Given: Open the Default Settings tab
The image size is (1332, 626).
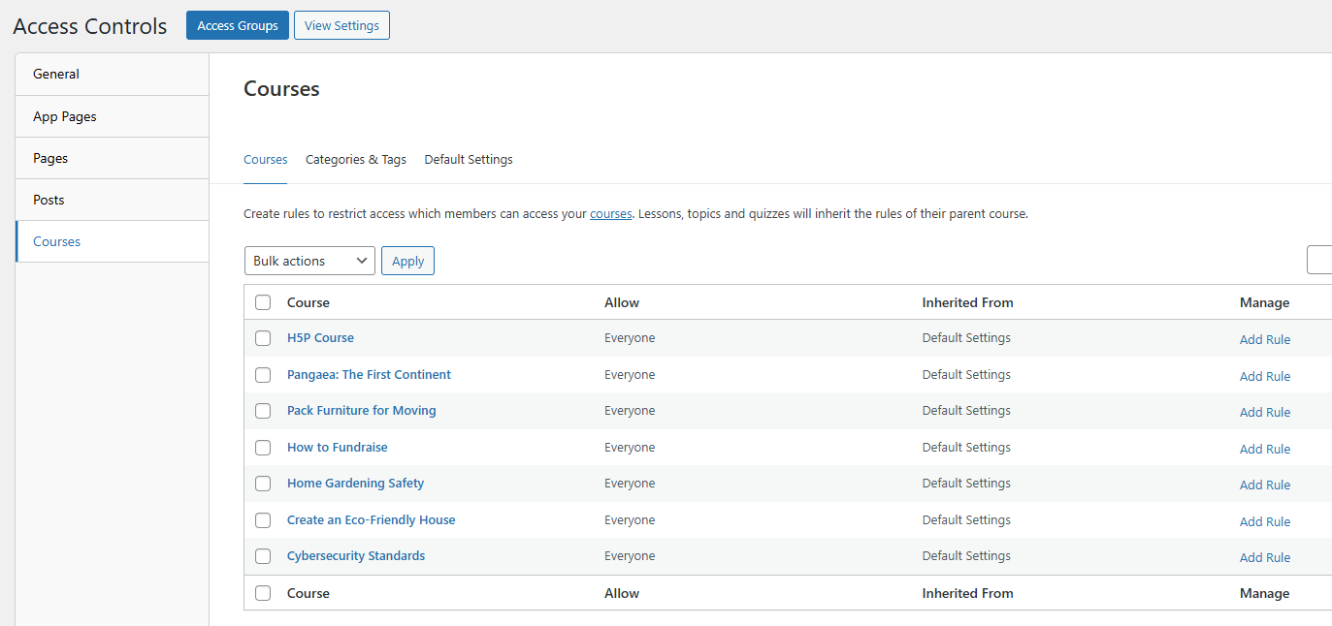Looking at the screenshot, I should 468,159.
